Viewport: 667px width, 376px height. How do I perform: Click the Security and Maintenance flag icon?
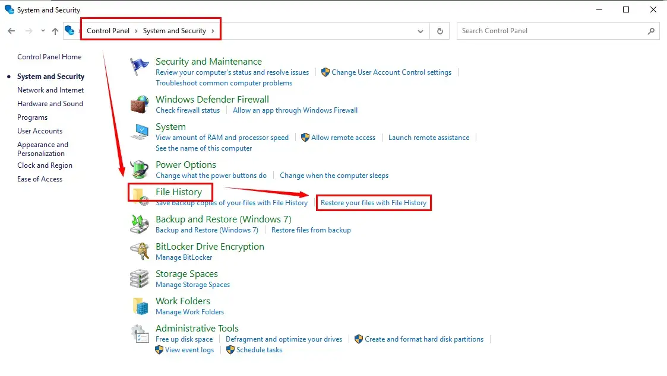pos(140,66)
